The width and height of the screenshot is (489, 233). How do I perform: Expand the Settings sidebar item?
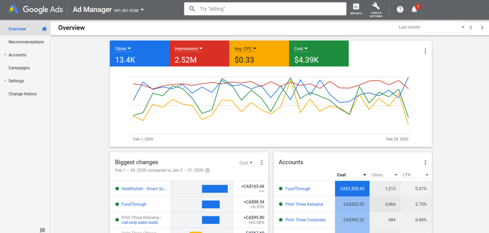pyautogui.click(x=5, y=81)
